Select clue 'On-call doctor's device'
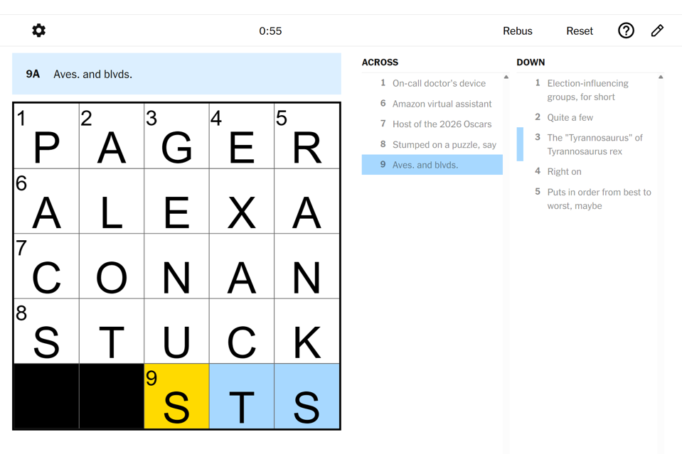Screen dimensions: 682x454 tap(439, 83)
